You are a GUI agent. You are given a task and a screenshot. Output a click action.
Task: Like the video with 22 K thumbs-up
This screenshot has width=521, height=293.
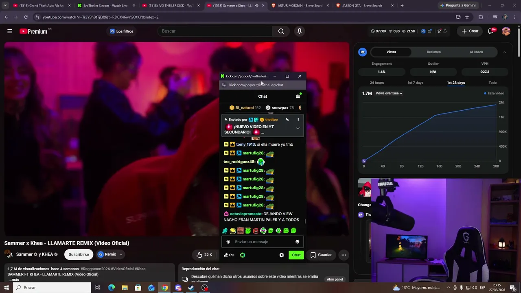[x=205, y=255]
